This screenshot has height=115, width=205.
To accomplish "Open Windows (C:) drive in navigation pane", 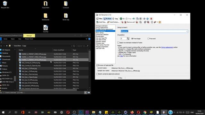I will click(7, 72).
